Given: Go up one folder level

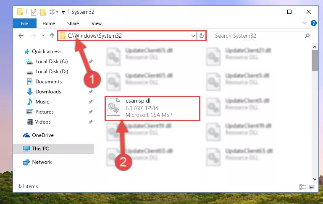Looking at the screenshot, I should pyautogui.click(x=52, y=36).
